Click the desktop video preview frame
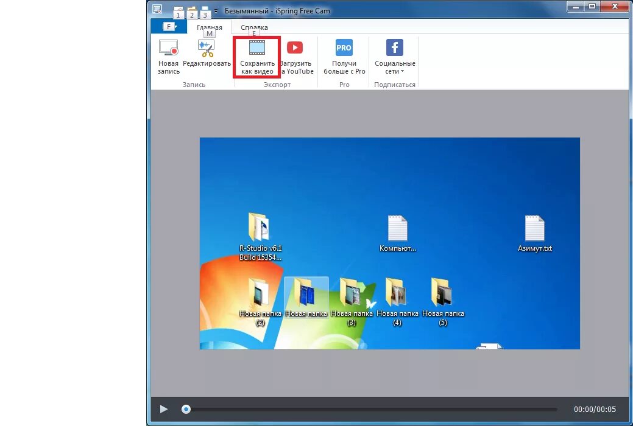The width and height of the screenshot is (633, 426). click(x=389, y=243)
